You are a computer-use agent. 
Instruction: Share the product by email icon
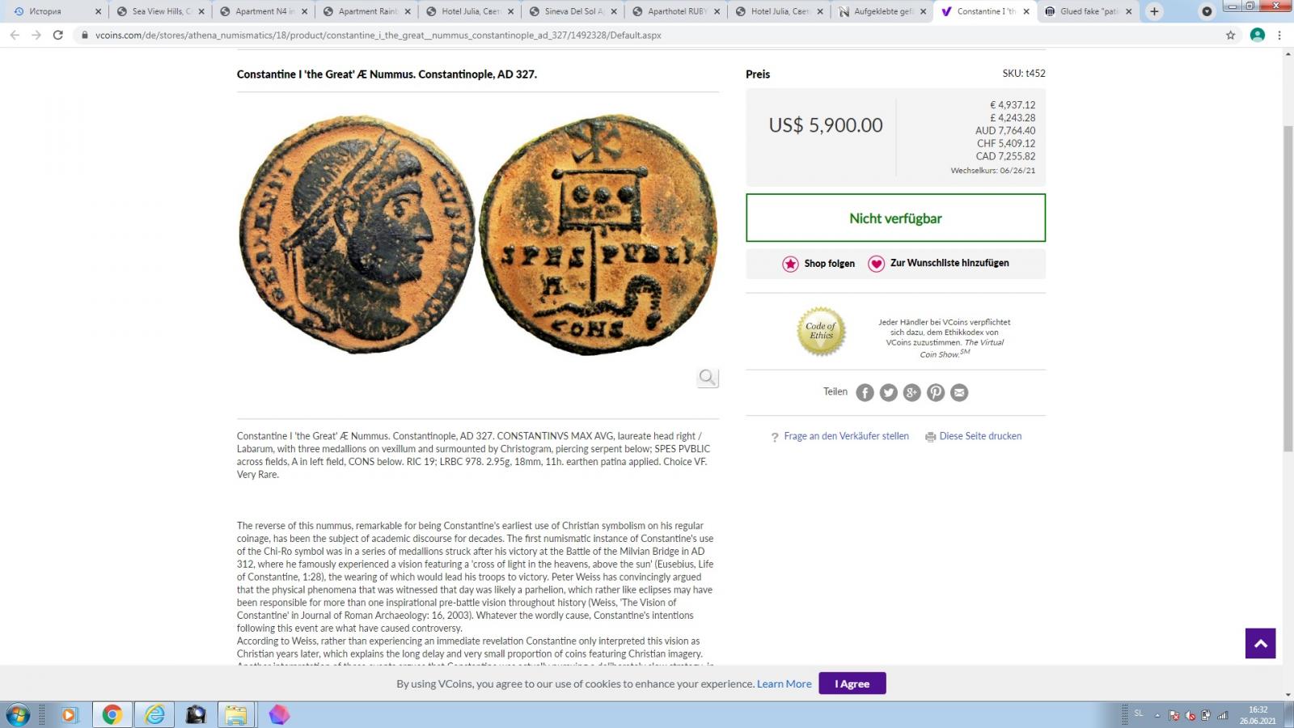point(959,392)
